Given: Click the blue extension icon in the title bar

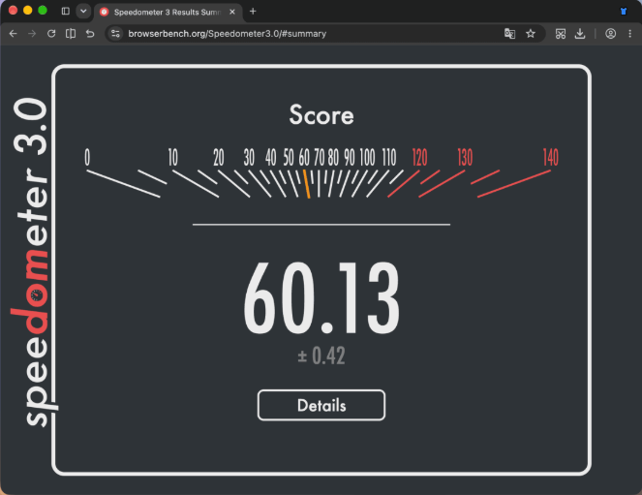Looking at the screenshot, I should [x=624, y=11].
